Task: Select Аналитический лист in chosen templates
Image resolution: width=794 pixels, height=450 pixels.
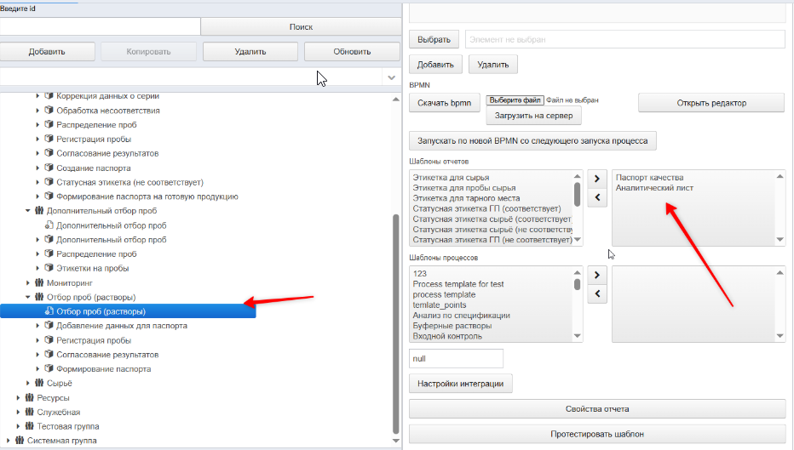Action: (655, 188)
